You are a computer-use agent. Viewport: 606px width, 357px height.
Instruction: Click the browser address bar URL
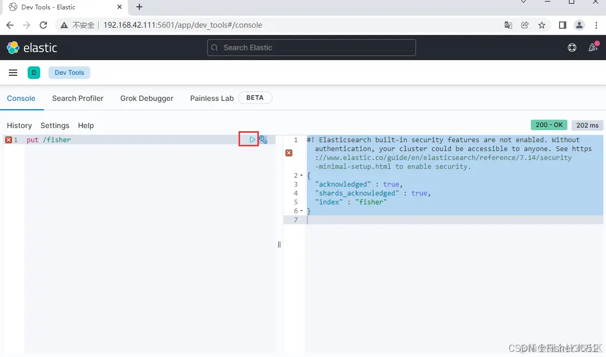183,25
